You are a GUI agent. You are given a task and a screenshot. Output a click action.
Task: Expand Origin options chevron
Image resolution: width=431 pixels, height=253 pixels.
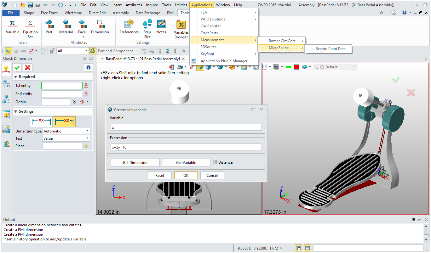pyautogui.click(x=75, y=102)
